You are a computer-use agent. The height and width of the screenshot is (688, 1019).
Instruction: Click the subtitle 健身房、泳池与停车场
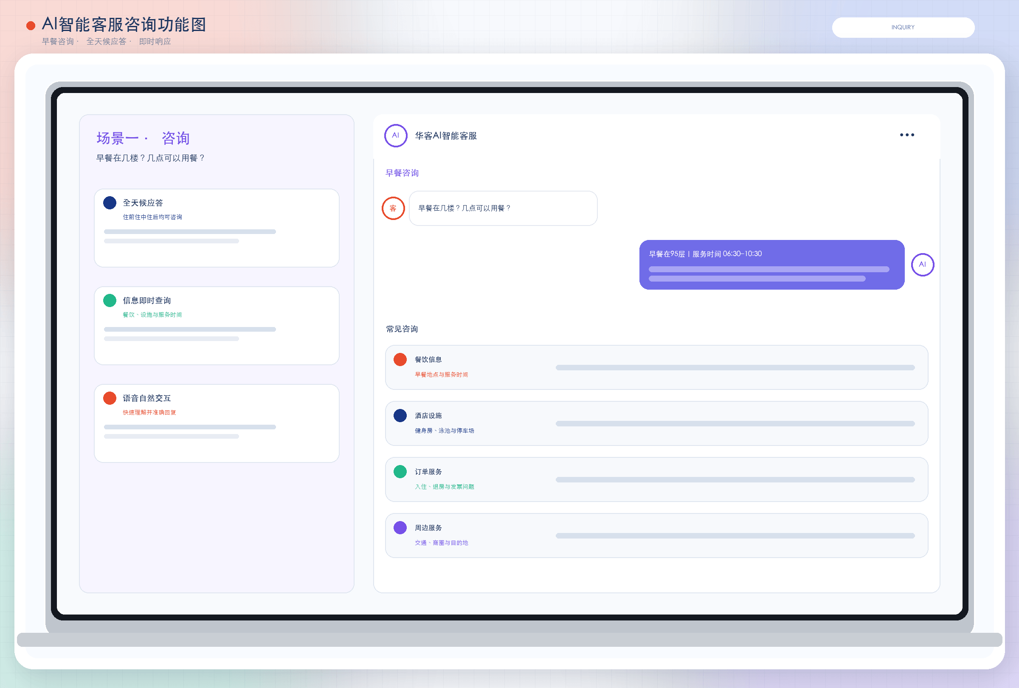tap(444, 431)
